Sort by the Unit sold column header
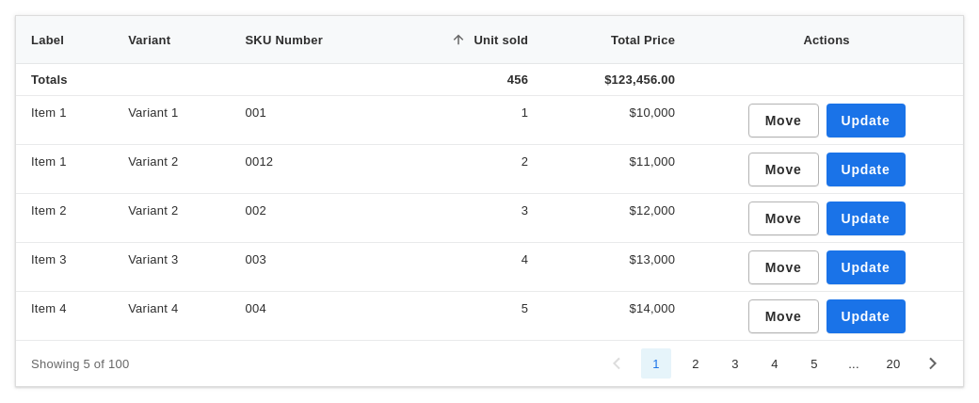The height and width of the screenshot is (403, 979). pos(501,40)
